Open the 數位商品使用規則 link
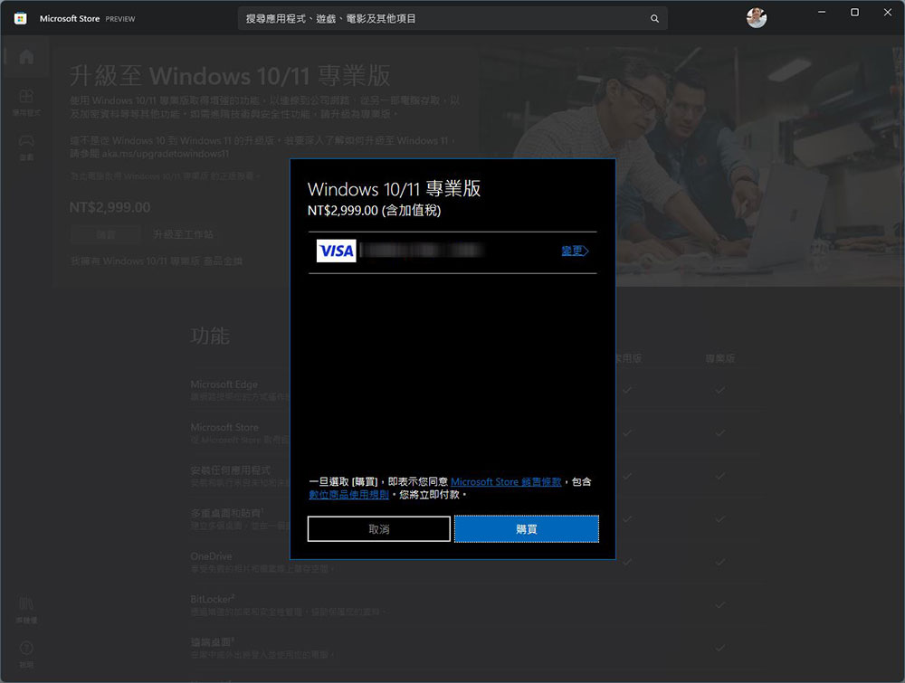905x683 pixels. click(x=348, y=494)
